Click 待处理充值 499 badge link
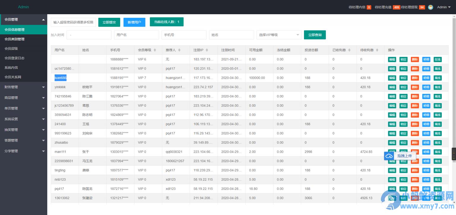456x215 pixels. click(x=387, y=7)
